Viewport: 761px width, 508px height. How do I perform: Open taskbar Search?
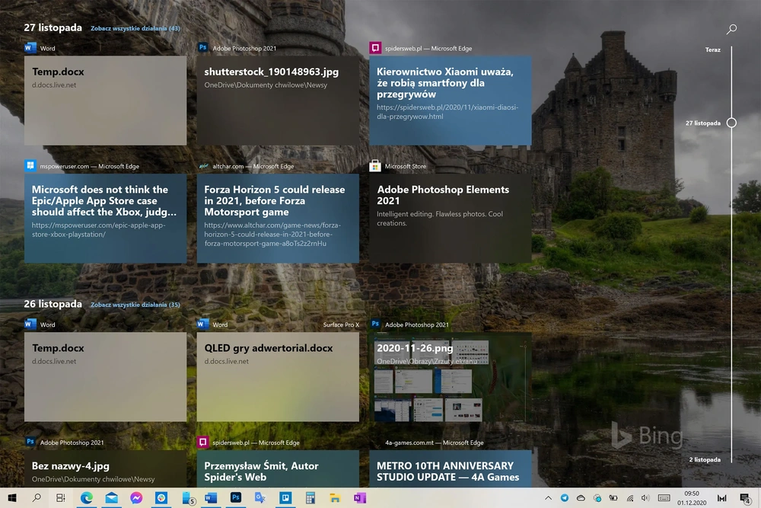37,498
